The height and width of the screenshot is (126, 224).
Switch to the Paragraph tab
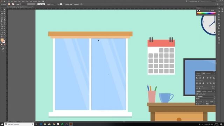(204, 91)
